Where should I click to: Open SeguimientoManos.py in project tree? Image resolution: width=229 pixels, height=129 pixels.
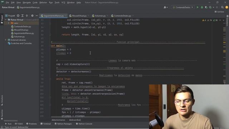23,33
